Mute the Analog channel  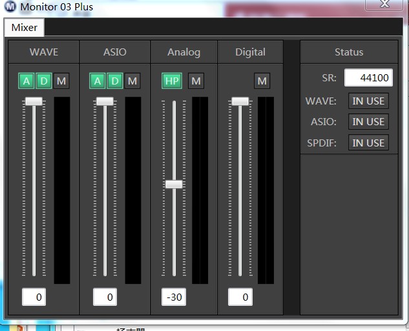[x=196, y=81]
